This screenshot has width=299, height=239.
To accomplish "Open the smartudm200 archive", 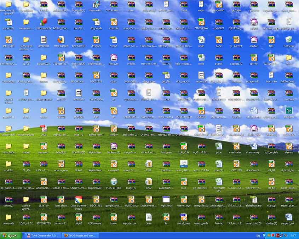I will pos(254,216).
